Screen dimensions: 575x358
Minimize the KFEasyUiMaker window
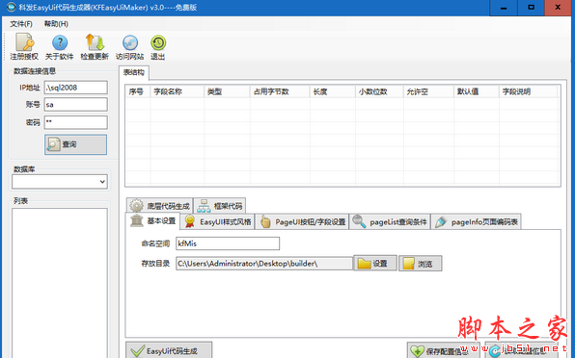click(504, 8)
